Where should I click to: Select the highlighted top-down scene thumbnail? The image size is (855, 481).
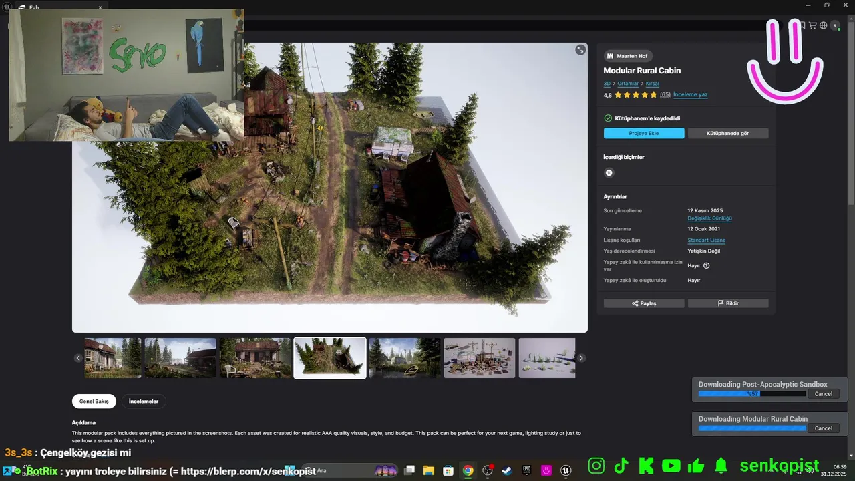[x=330, y=358]
